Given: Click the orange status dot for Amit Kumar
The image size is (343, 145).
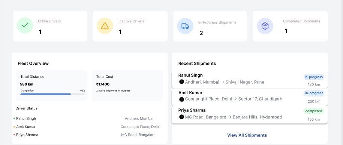Looking at the screenshot, I should (x=14, y=127).
